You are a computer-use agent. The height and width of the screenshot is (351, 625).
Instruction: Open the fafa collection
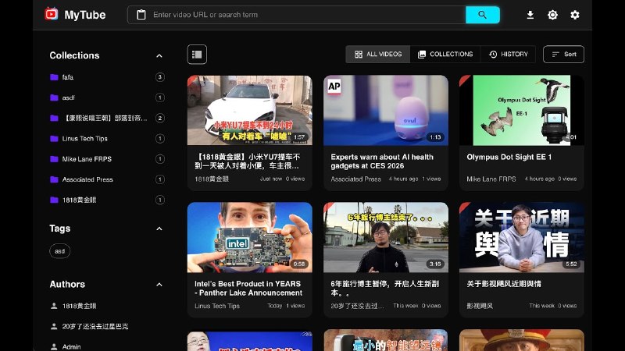click(x=107, y=77)
